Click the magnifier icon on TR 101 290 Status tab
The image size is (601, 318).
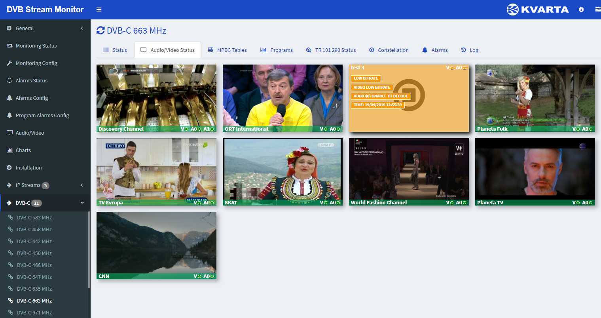309,50
